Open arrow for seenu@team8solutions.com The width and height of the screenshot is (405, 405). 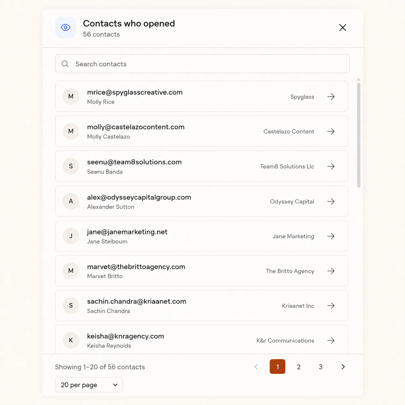point(331,166)
